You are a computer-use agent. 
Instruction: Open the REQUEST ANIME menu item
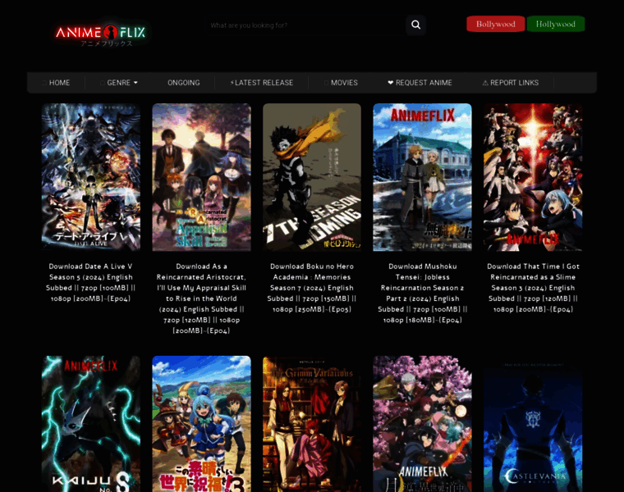tap(420, 83)
